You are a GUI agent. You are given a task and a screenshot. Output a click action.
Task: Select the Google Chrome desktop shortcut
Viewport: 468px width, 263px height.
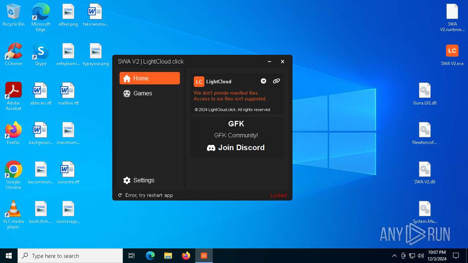[14, 175]
